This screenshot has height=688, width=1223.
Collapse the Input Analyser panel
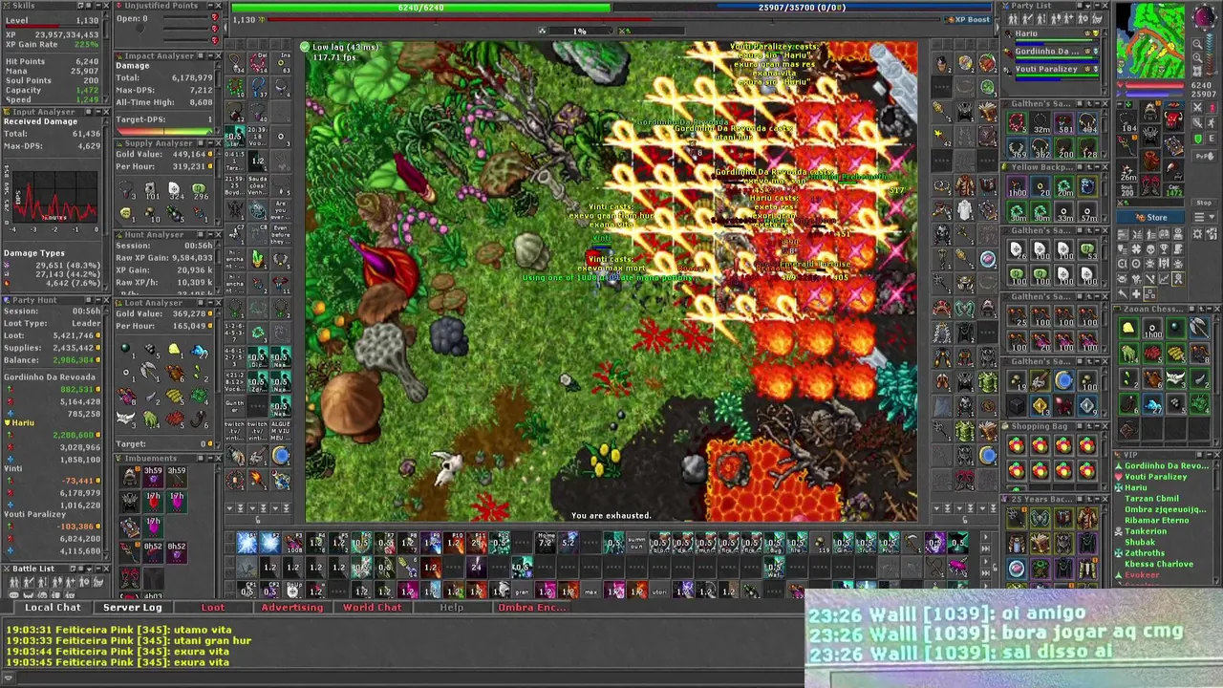tap(97, 112)
